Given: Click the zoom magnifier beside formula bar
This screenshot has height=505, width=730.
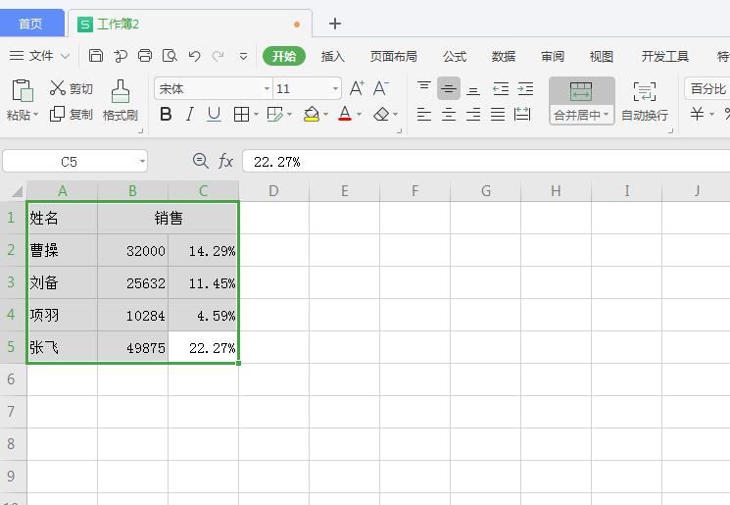Looking at the screenshot, I should click(201, 161).
